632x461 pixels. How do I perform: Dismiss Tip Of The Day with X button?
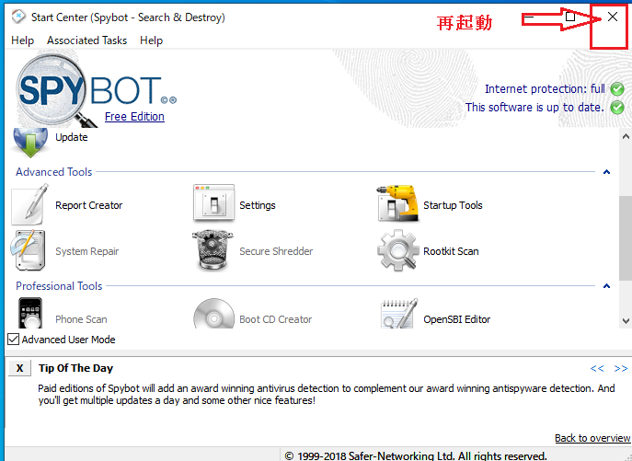(x=19, y=368)
